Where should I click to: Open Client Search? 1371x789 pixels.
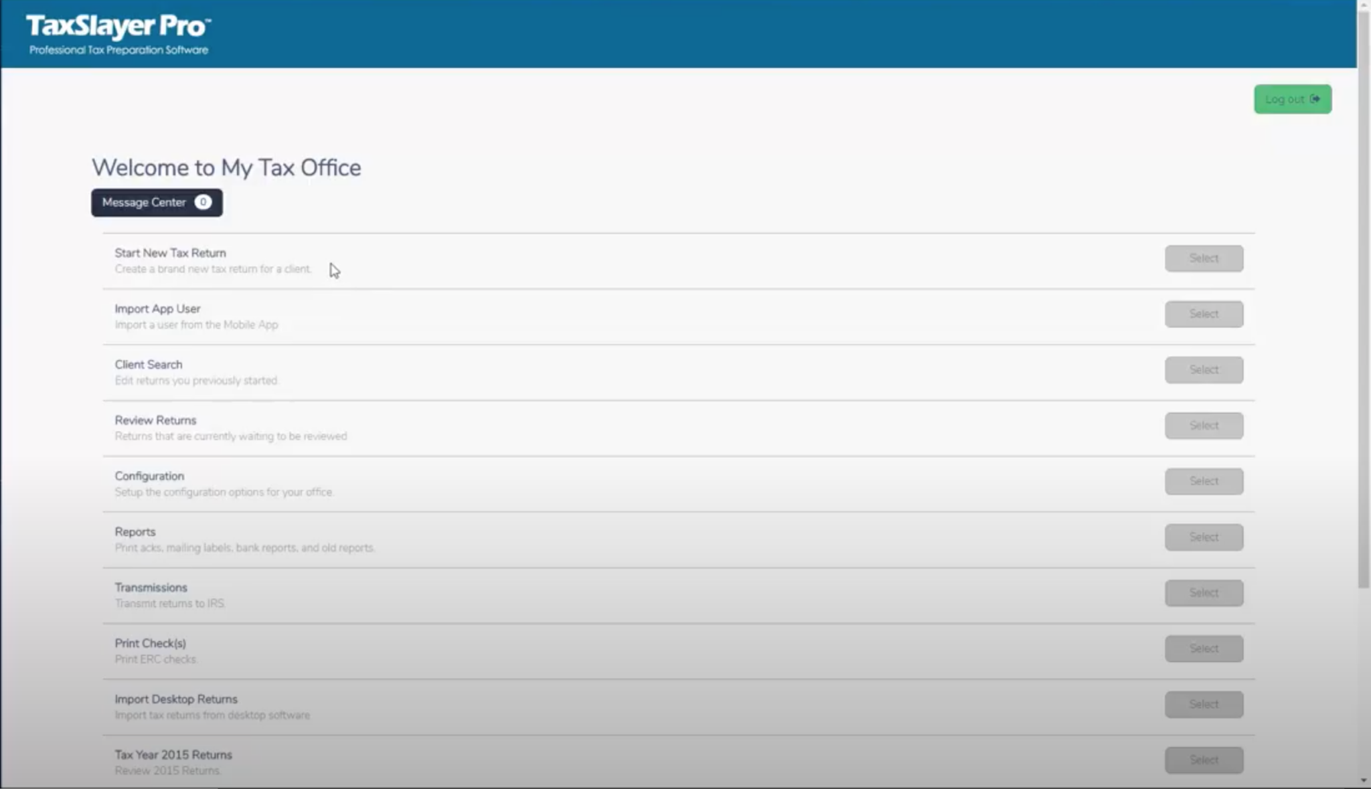(x=1203, y=369)
